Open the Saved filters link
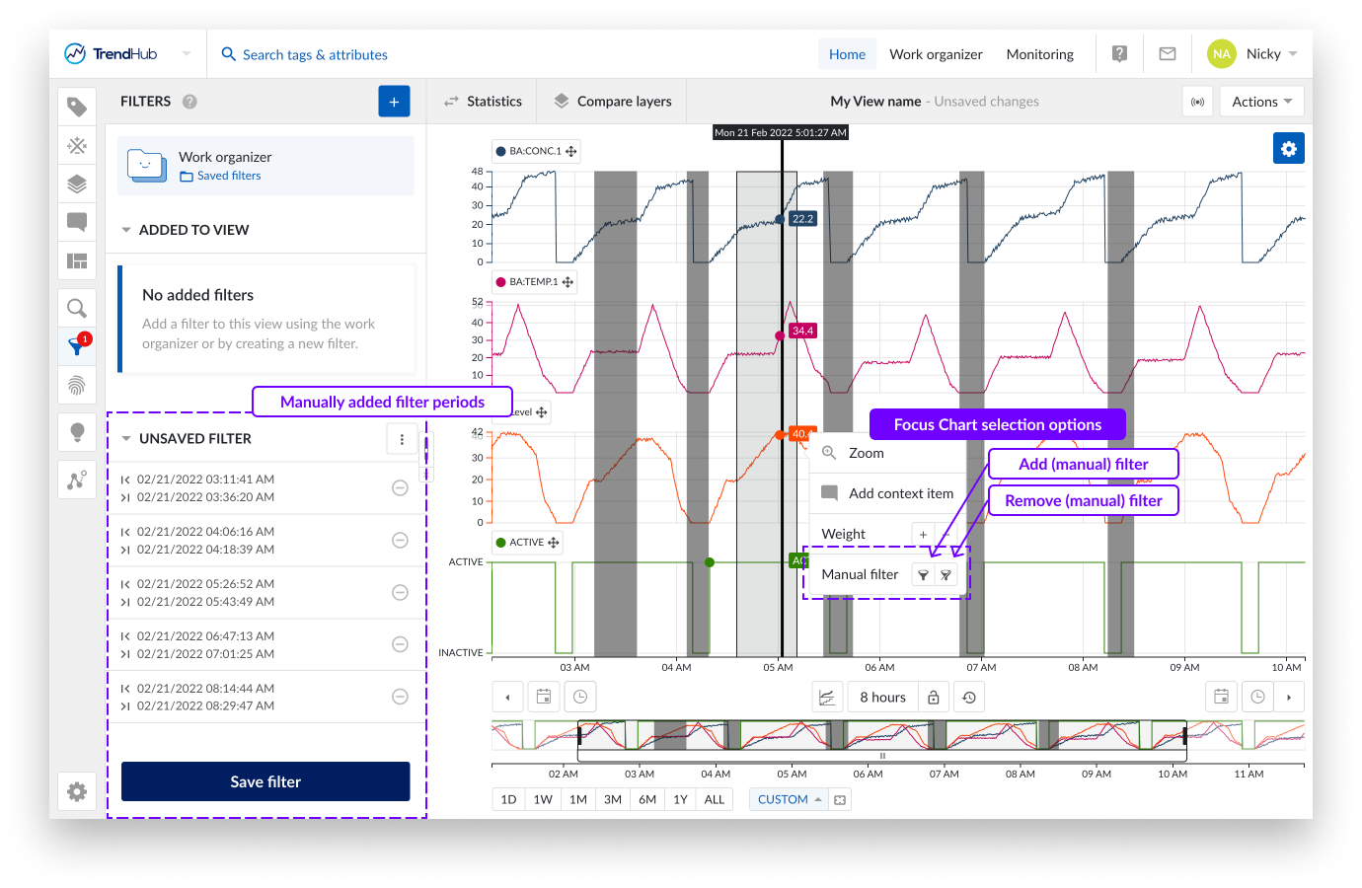 point(228,176)
